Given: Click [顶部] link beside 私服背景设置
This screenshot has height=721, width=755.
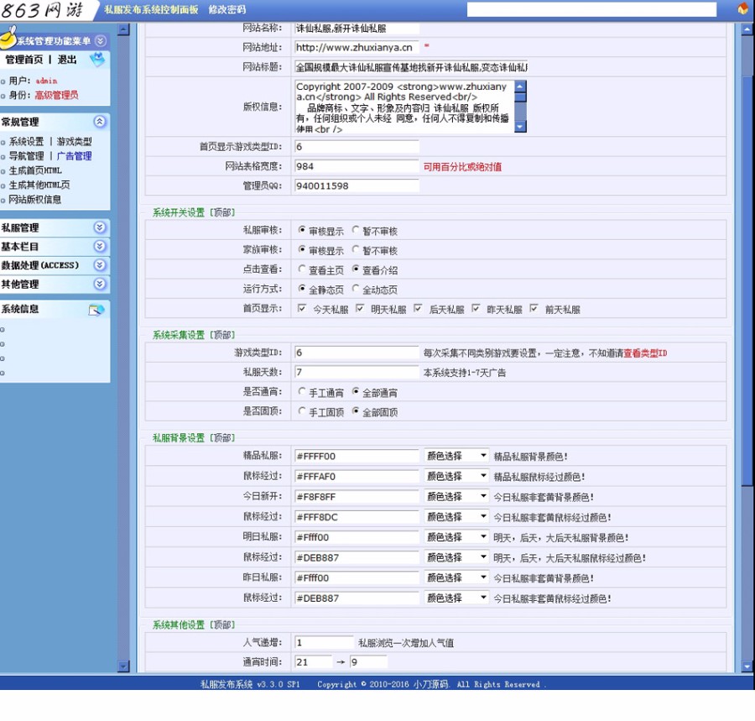Looking at the screenshot, I should (222, 438).
